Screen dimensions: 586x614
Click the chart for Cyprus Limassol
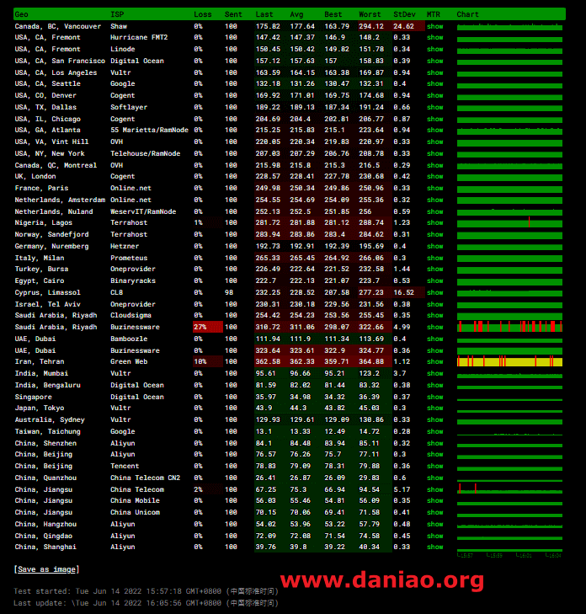coord(509,292)
